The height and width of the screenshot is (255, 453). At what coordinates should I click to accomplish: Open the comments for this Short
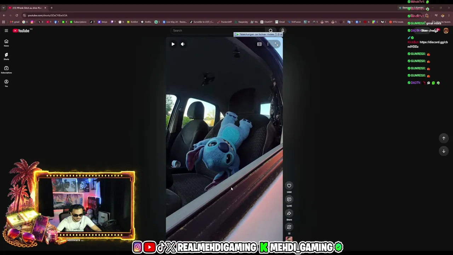coord(289,199)
